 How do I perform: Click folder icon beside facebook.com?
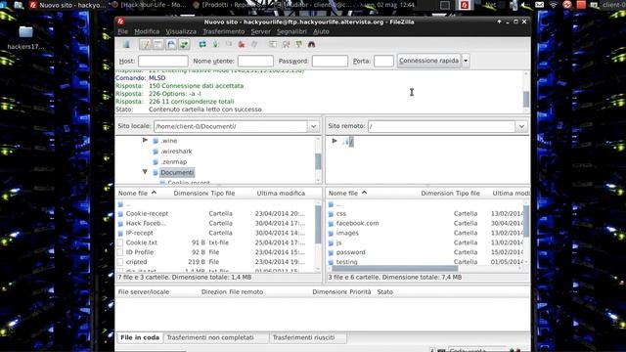(x=331, y=224)
